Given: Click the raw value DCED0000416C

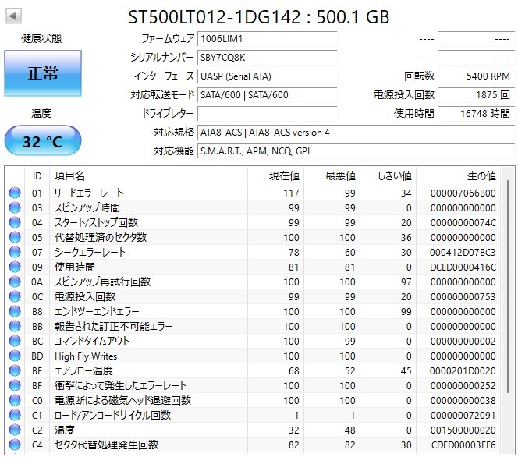Looking at the screenshot, I should click(463, 267).
